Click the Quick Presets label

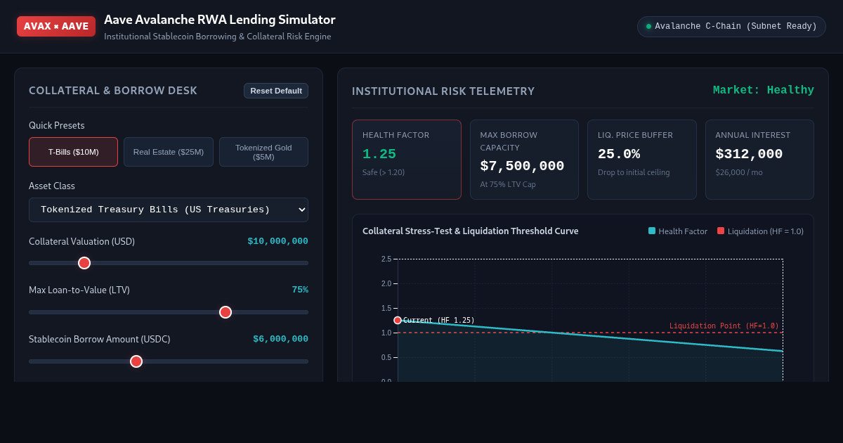click(57, 125)
